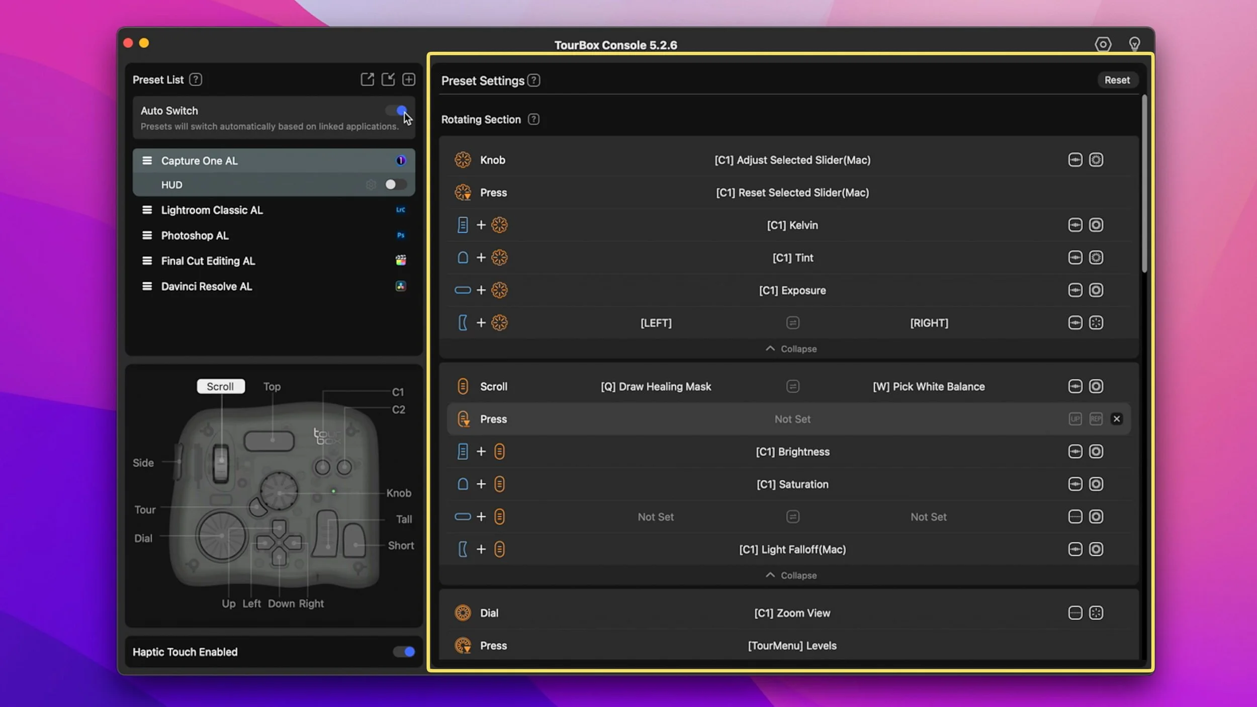1257x707 pixels.
Task: Open the export preset icon
Action: pyautogui.click(x=367, y=79)
